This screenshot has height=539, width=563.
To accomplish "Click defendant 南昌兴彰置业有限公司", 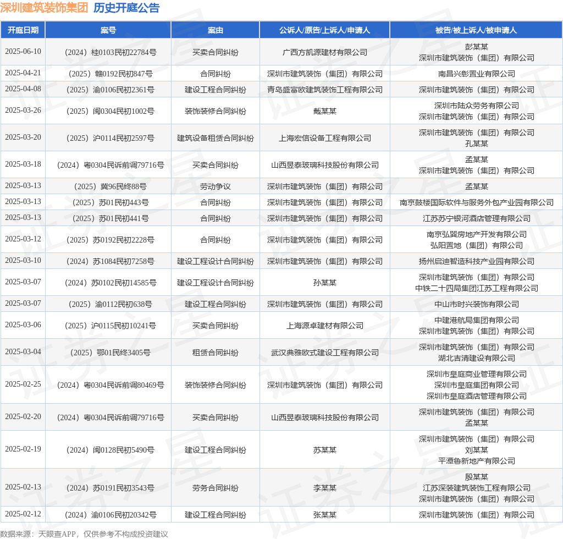I will pyautogui.click(x=477, y=74).
